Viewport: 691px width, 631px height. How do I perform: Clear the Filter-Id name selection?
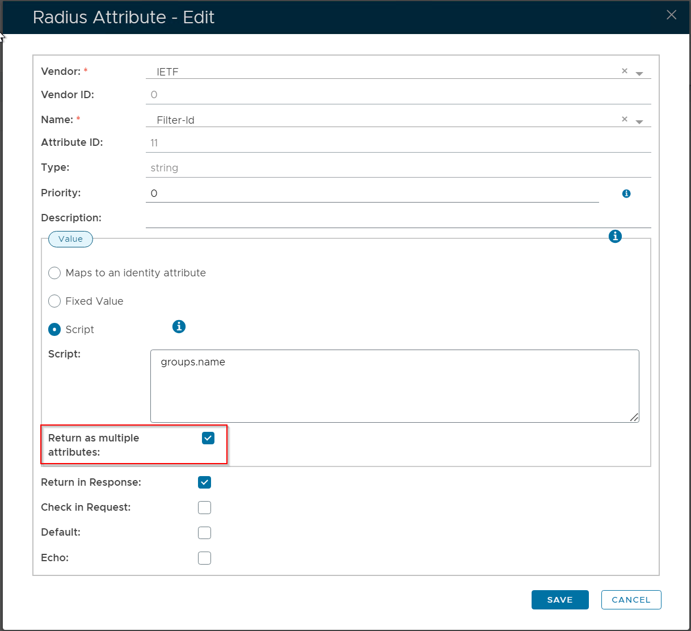click(x=624, y=119)
